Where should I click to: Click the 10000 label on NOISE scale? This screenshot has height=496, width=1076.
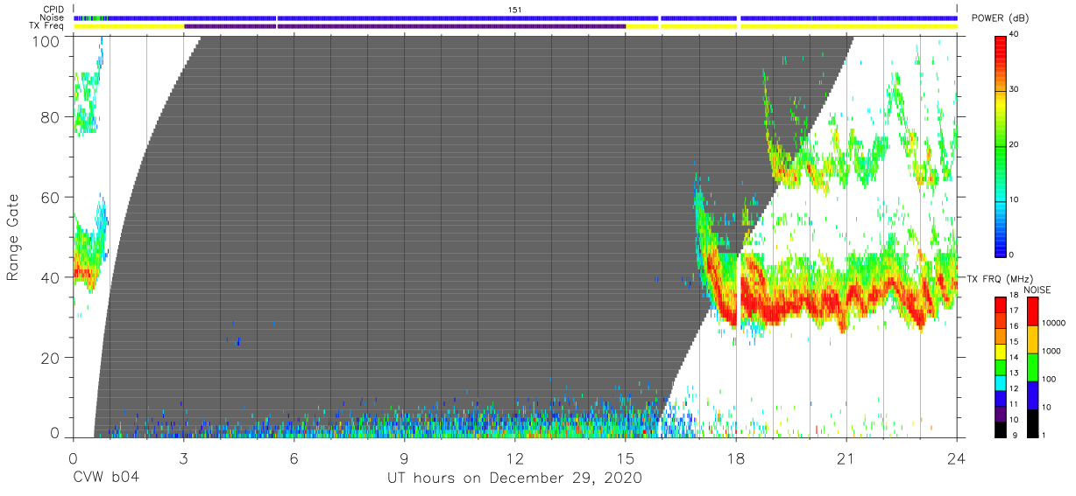1054,322
